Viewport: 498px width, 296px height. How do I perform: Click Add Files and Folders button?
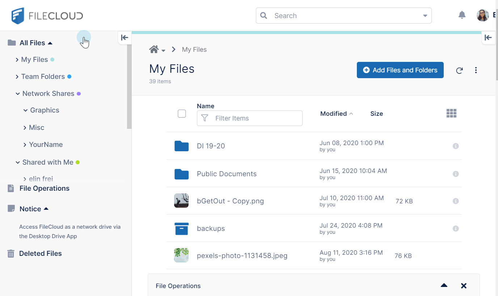(x=400, y=70)
